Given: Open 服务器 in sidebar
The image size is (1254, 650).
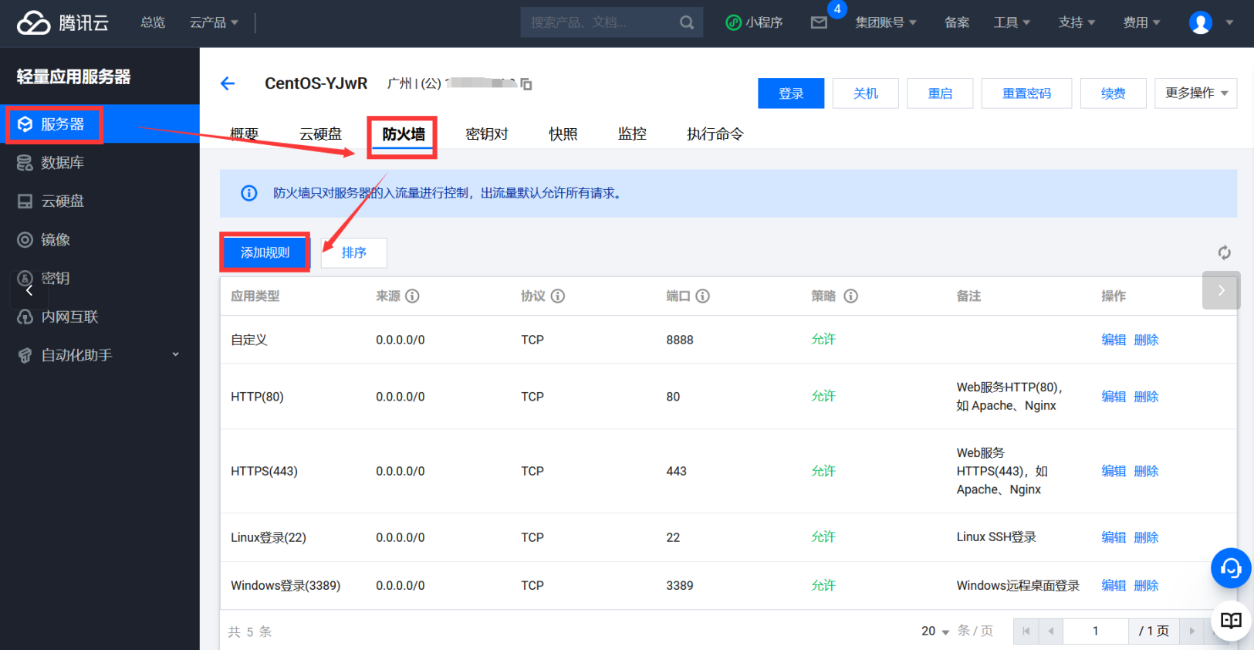Looking at the screenshot, I should (100, 124).
